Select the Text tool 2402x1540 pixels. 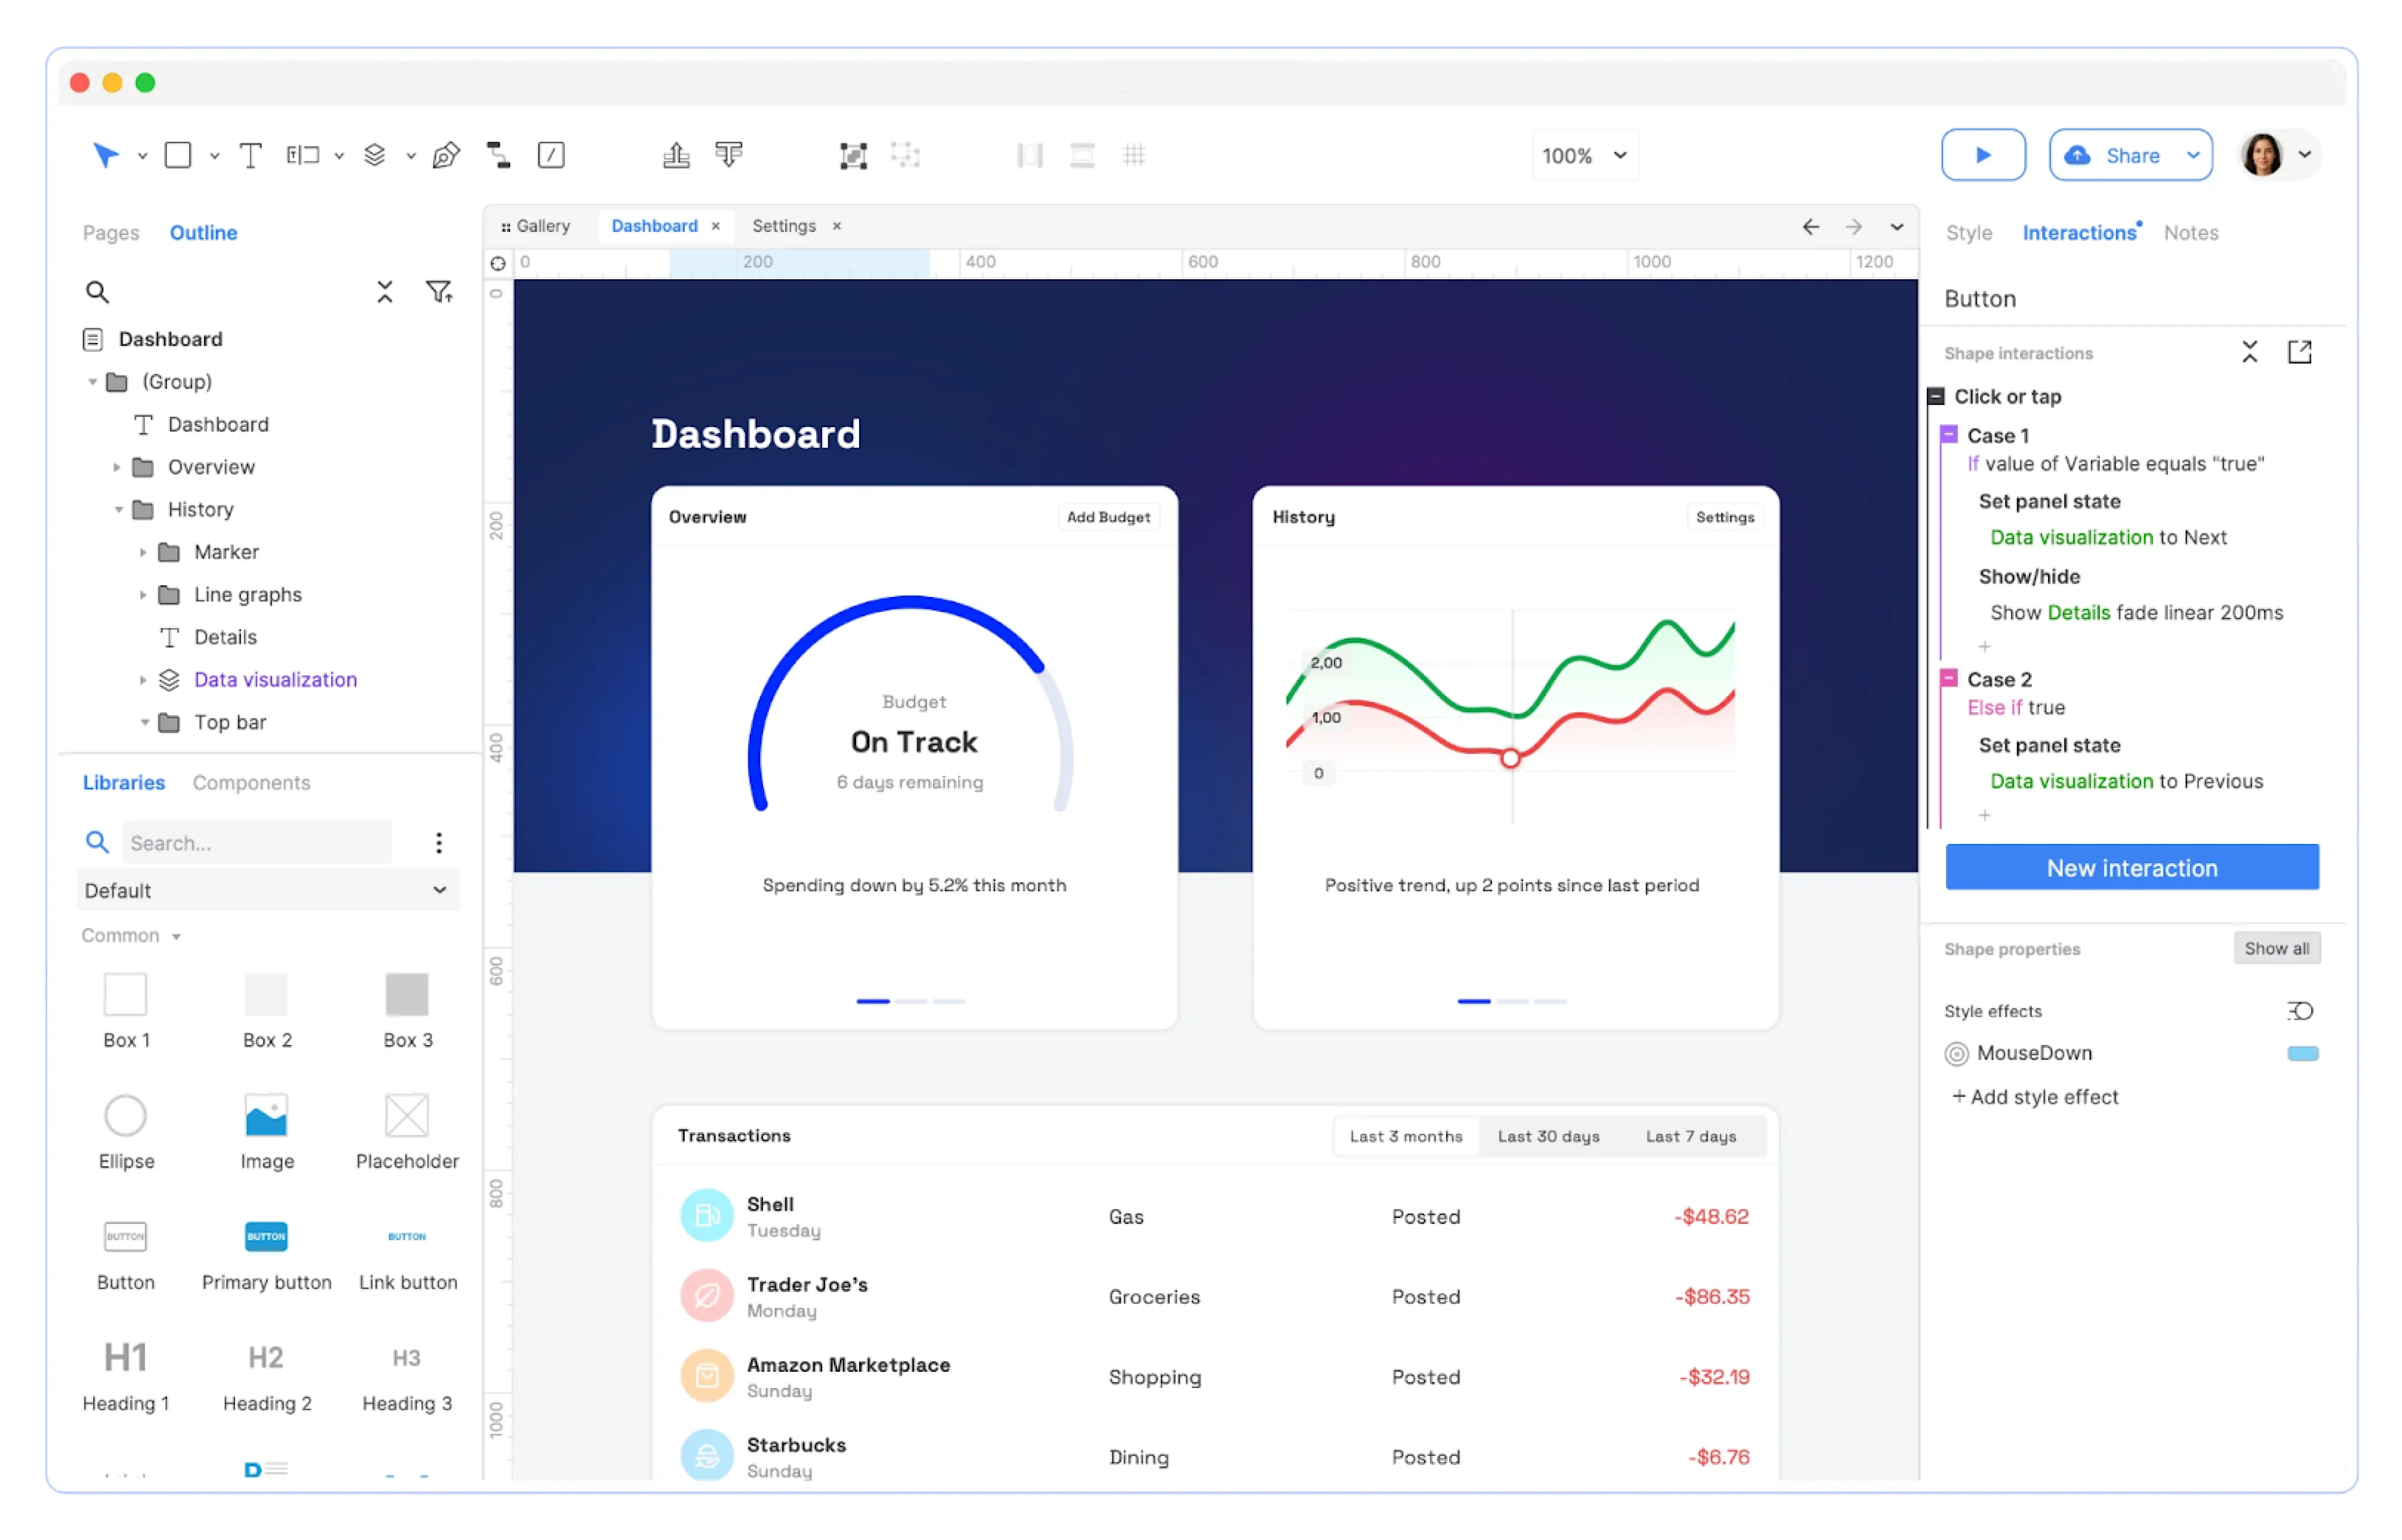click(x=250, y=155)
